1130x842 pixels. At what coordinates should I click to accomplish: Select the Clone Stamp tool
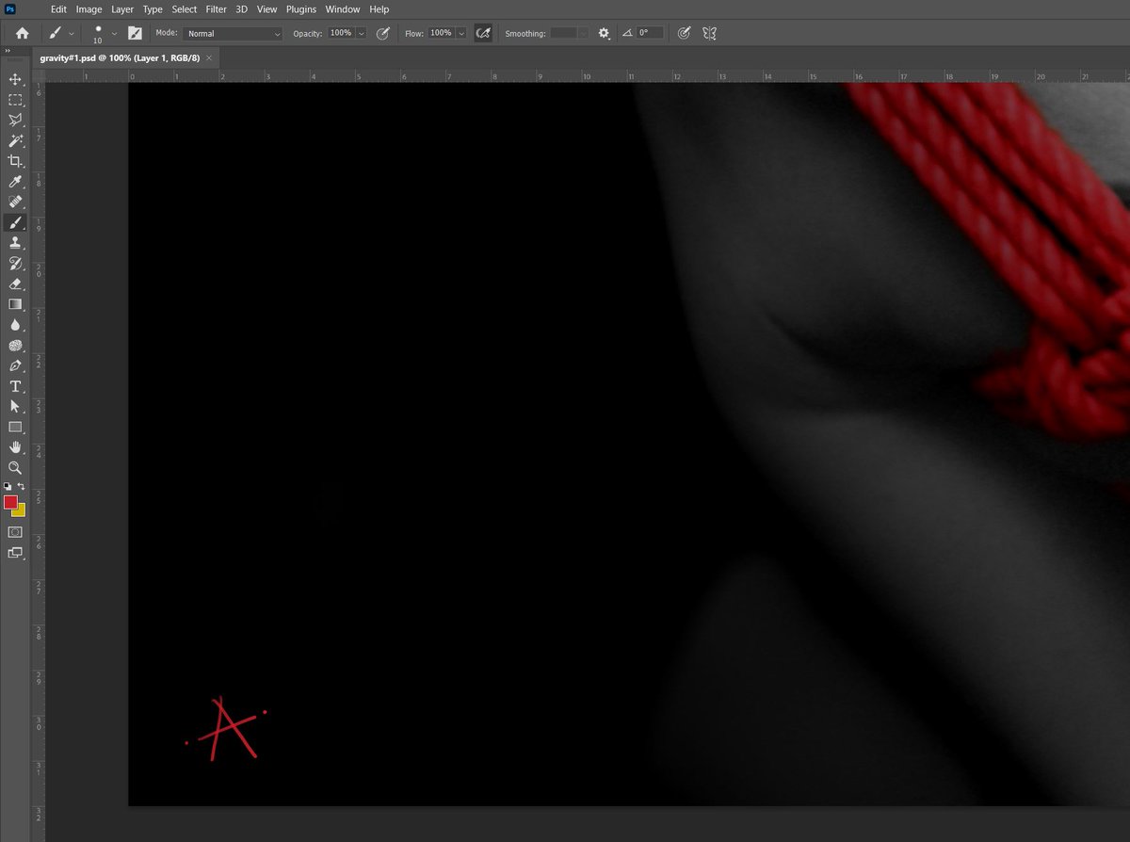pyautogui.click(x=15, y=242)
